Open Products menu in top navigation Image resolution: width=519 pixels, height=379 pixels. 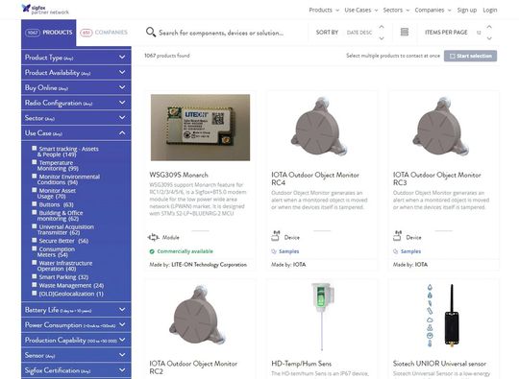[x=324, y=10]
